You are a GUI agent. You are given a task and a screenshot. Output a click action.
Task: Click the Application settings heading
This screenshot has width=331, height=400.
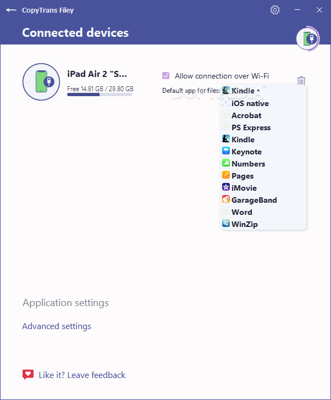coord(65,303)
